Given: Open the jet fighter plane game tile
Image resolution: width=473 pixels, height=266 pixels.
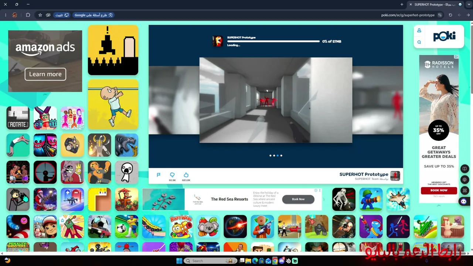Looking at the screenshot, I should (x=398, y=199).
